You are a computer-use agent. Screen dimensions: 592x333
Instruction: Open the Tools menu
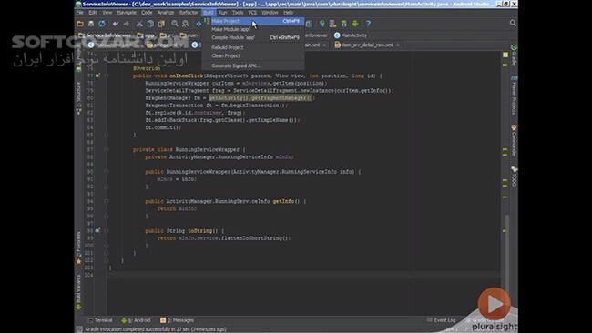pos(238,13)
